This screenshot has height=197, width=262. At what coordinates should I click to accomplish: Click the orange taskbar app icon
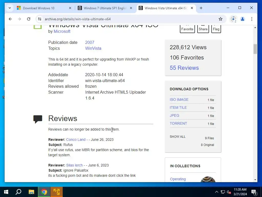point(57,192)
